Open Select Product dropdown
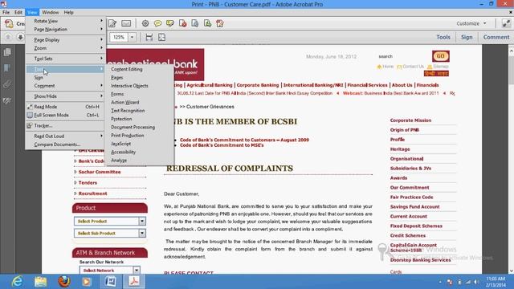The width and height of the screenshot is (514, 289). click(142, 222)
